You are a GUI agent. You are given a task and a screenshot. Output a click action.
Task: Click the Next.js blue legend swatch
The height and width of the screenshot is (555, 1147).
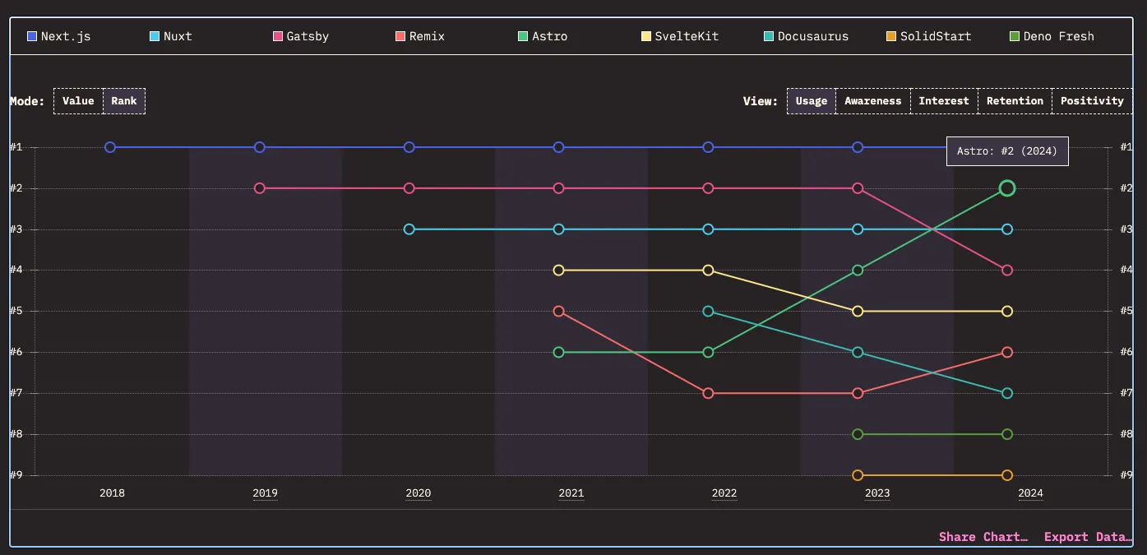pyautogui.click(x=32, y=36)
